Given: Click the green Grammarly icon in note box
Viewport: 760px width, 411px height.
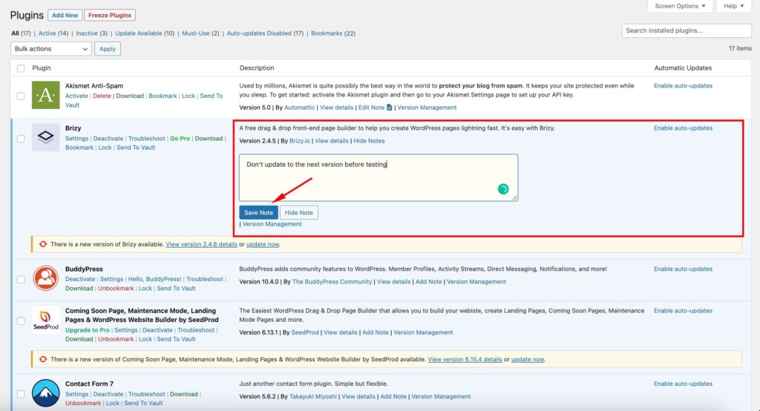Looking at the screenshot, I should tap(503, 189).
